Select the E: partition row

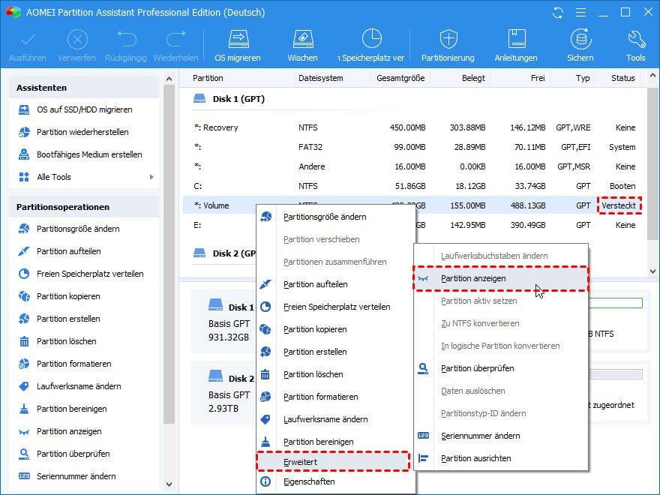[x=414, y=225]
